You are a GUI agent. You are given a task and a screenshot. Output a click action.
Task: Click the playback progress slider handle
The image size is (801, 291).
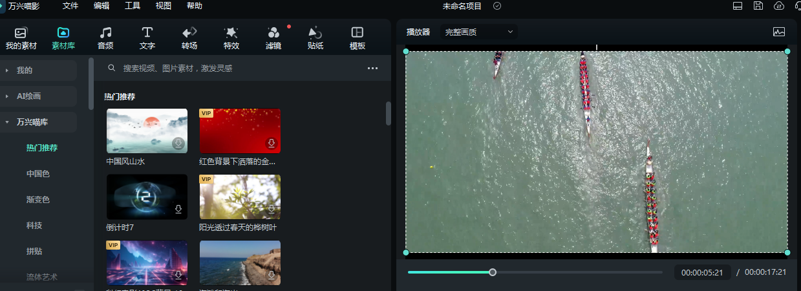pyautogui.click(x=493, y=272)
